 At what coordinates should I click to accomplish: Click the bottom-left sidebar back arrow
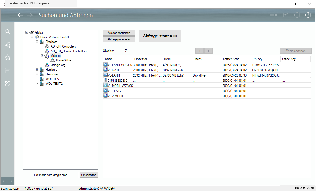(x=4, y=181)
